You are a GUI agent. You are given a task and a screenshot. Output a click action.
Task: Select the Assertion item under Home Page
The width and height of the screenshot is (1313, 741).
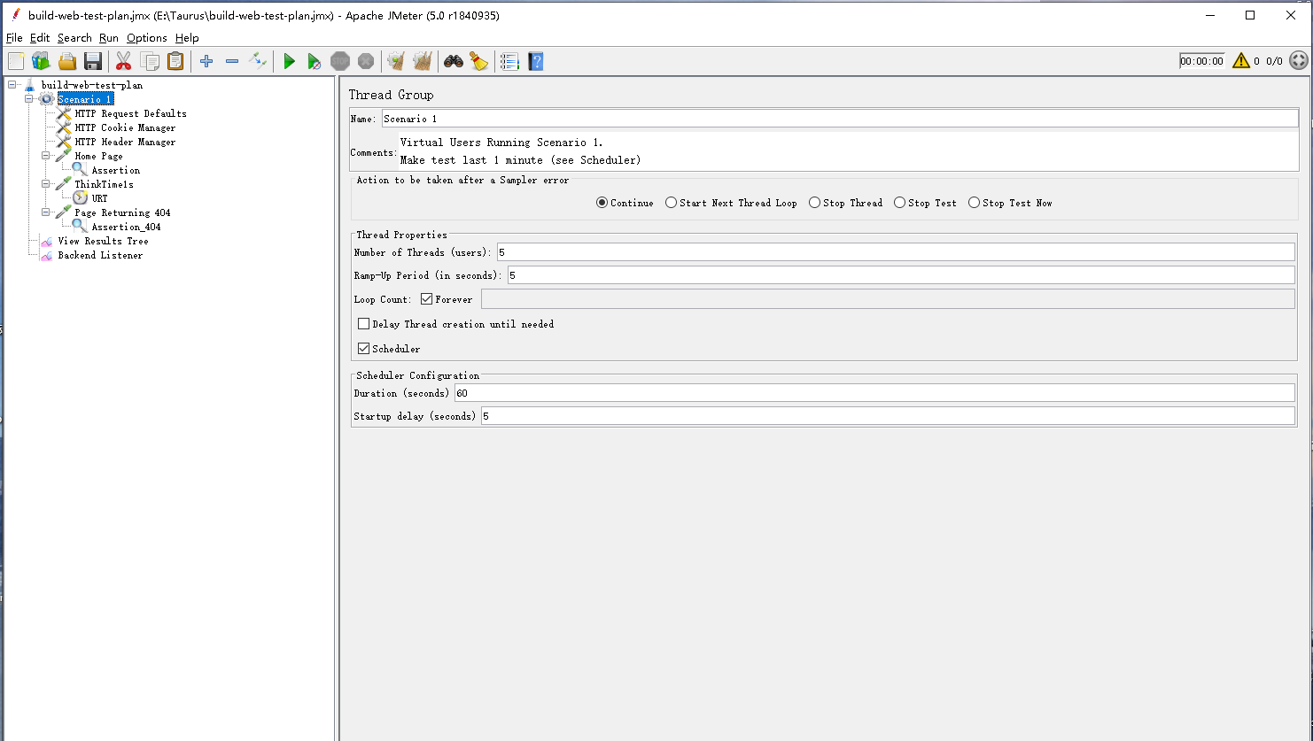point(115,170)
